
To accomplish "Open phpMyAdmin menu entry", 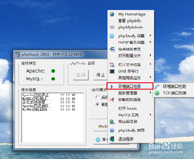I will (x=131, y=27).
